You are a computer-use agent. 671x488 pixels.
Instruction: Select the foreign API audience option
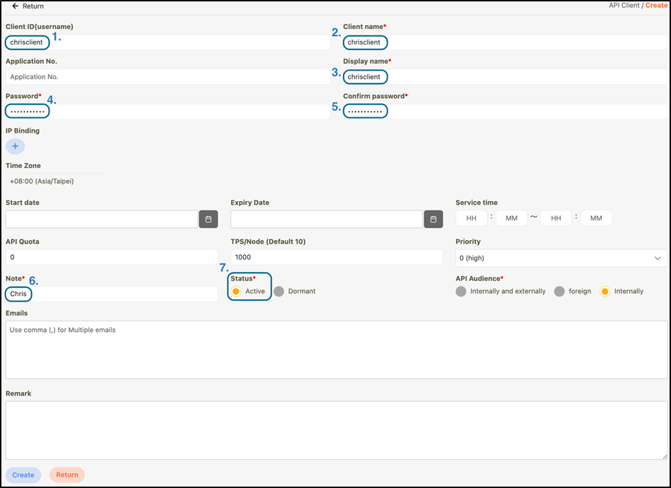(559, 291)
